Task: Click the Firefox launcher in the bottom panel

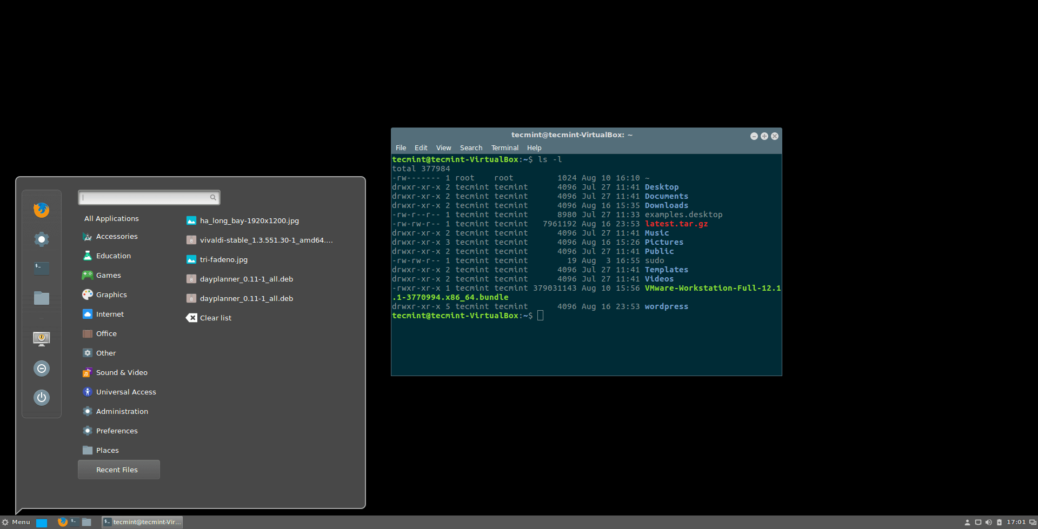Action: (63, 522)
